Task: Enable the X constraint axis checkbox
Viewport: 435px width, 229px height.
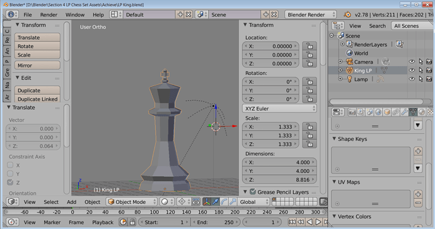Action: pyautogui.click(x=10, y=165)
